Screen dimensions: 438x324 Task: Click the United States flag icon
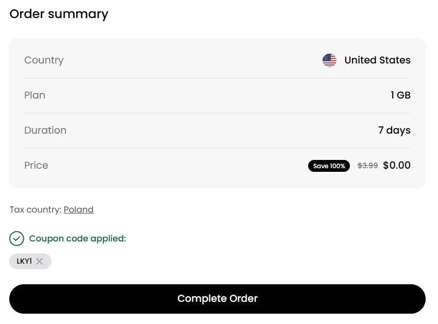point(329,60)
